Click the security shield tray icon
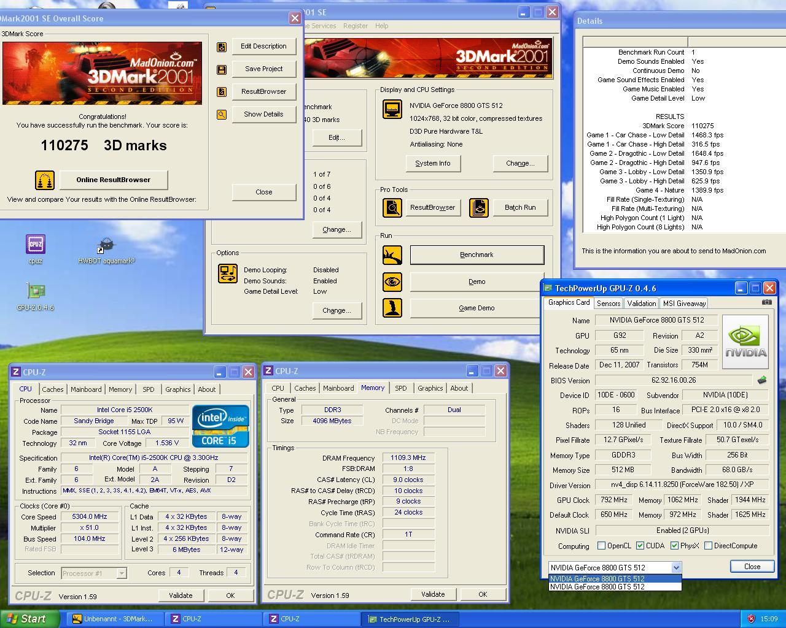Image resolution: width=786 pixels, height=628 pixels. pos(751,619)
